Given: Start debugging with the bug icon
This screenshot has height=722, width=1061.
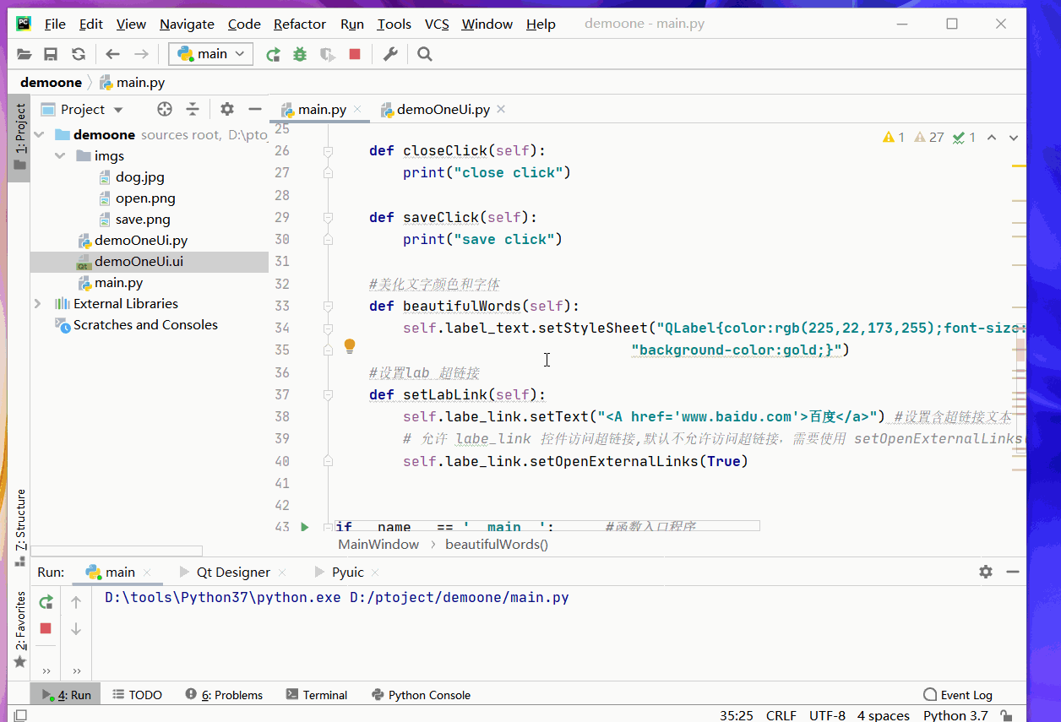Looking at the screenshot, I should click(x=300, y=54).
